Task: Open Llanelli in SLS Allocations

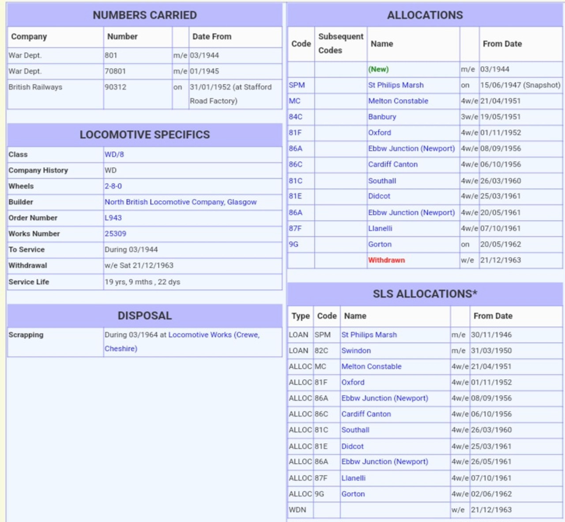Action: 353,478
